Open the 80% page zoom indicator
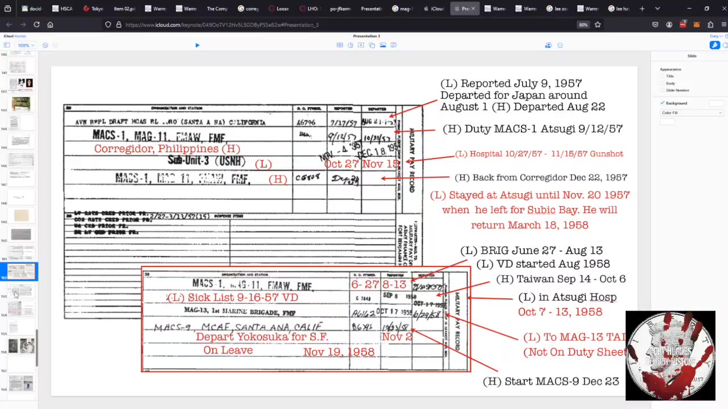The height and width of the screenshot is (409, 728). pyautogui.click(x=583, y=24)
